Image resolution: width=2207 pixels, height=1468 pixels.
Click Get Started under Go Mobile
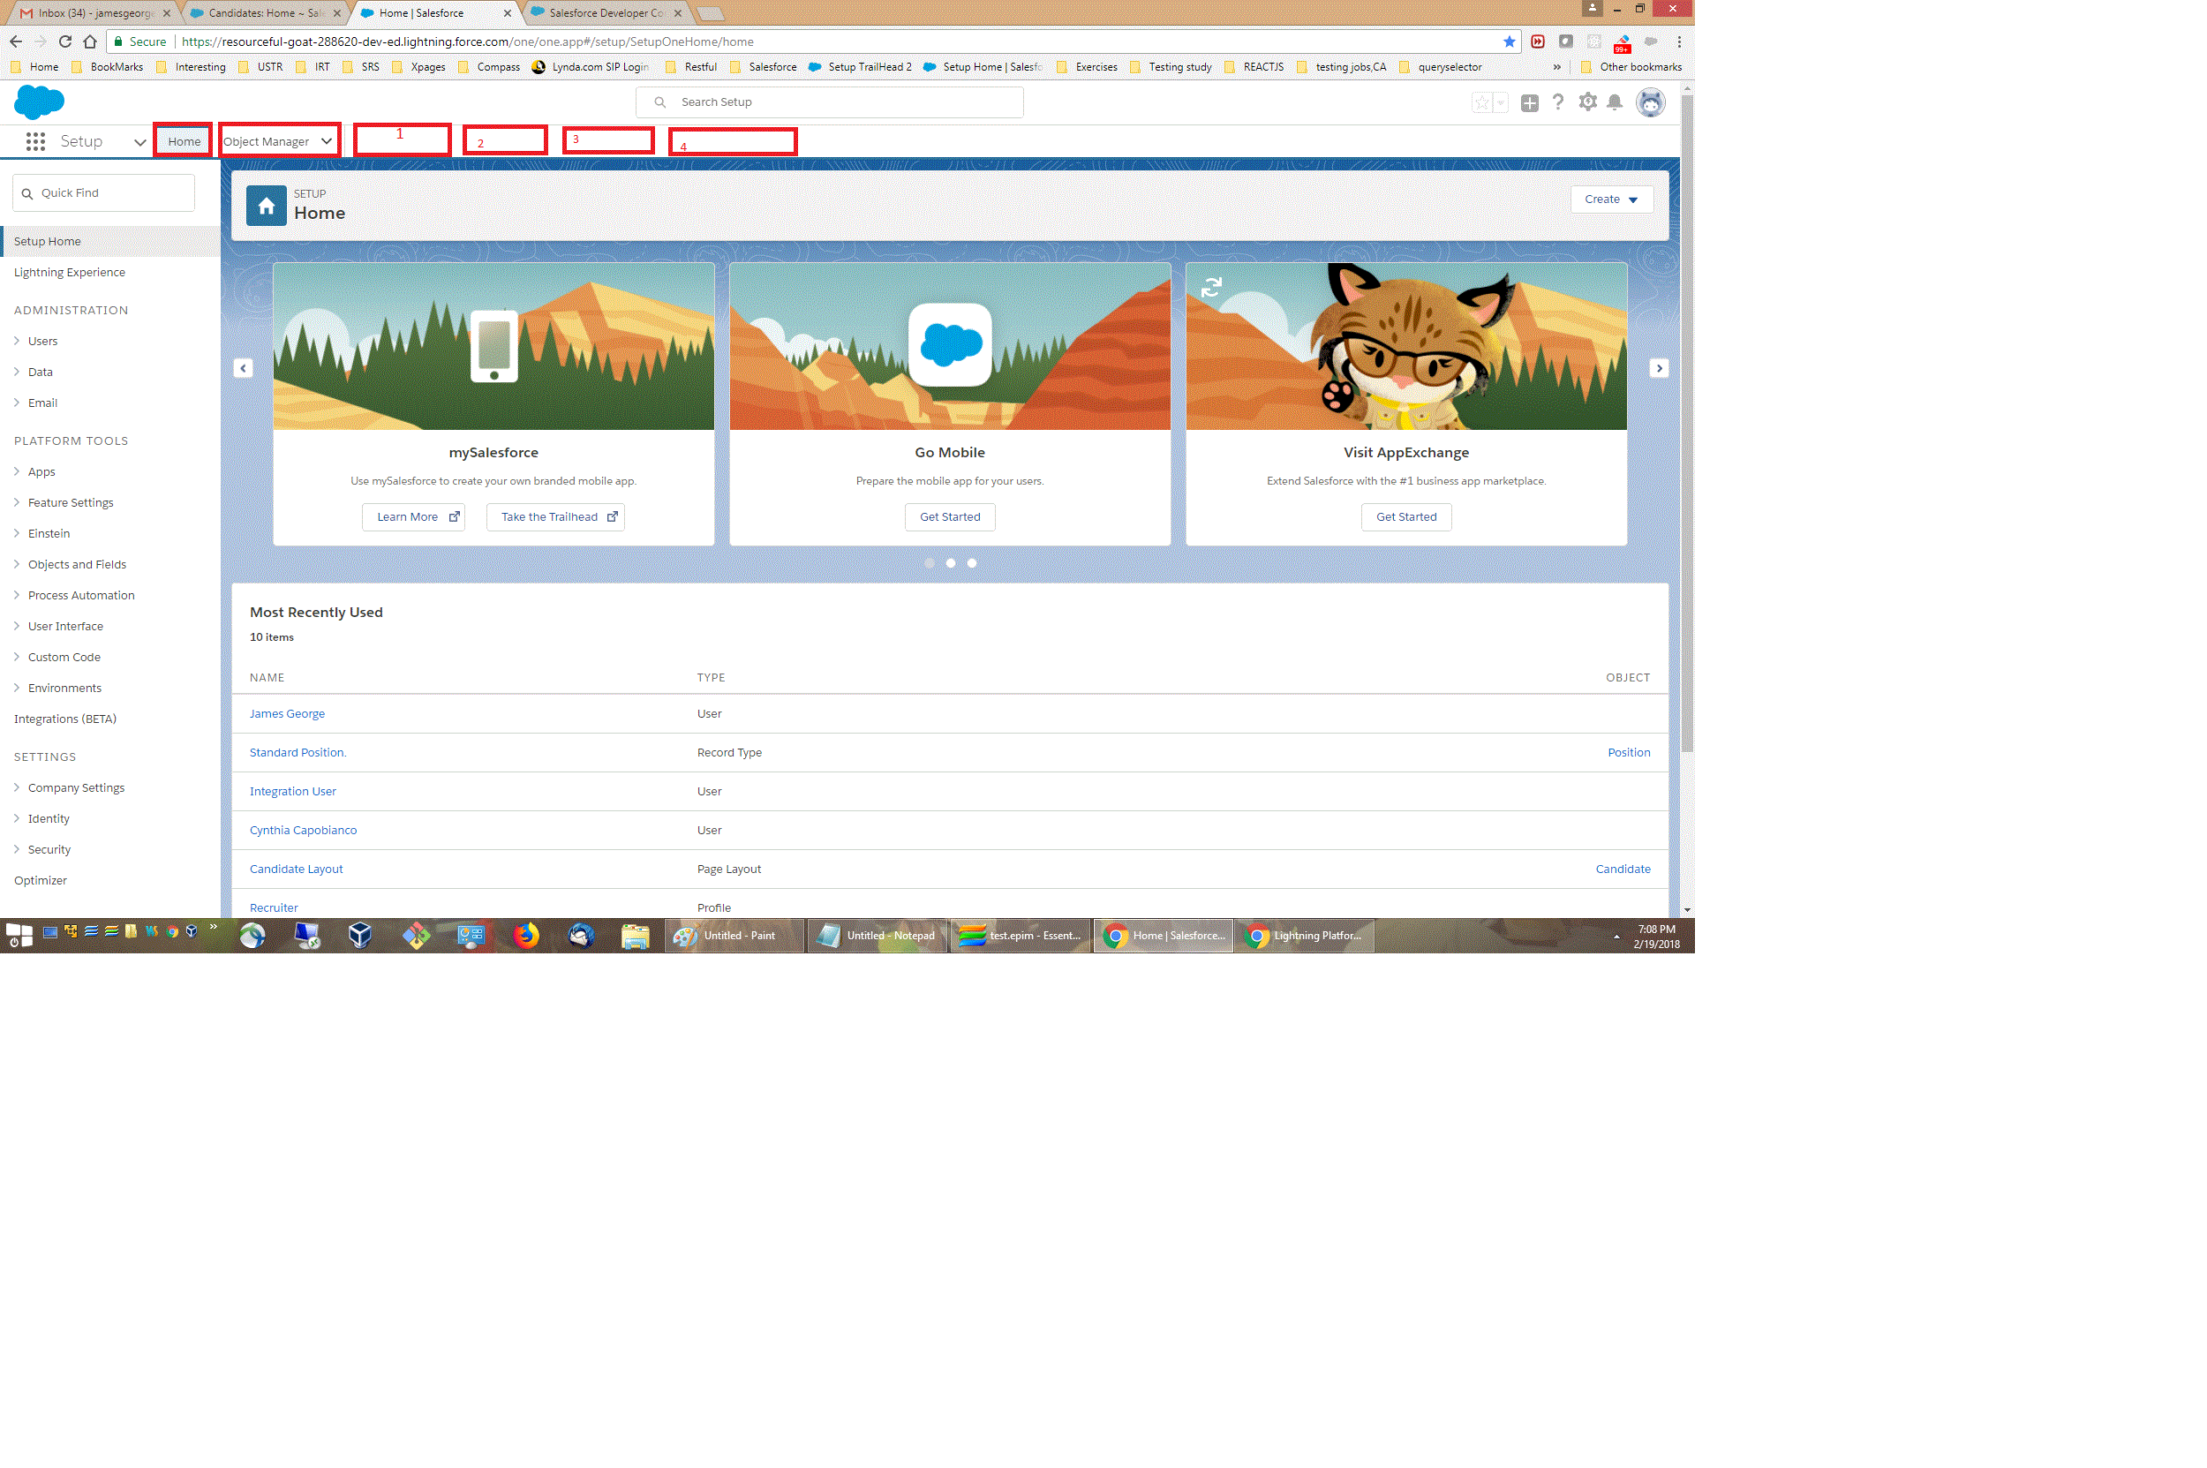click(950, 516)
